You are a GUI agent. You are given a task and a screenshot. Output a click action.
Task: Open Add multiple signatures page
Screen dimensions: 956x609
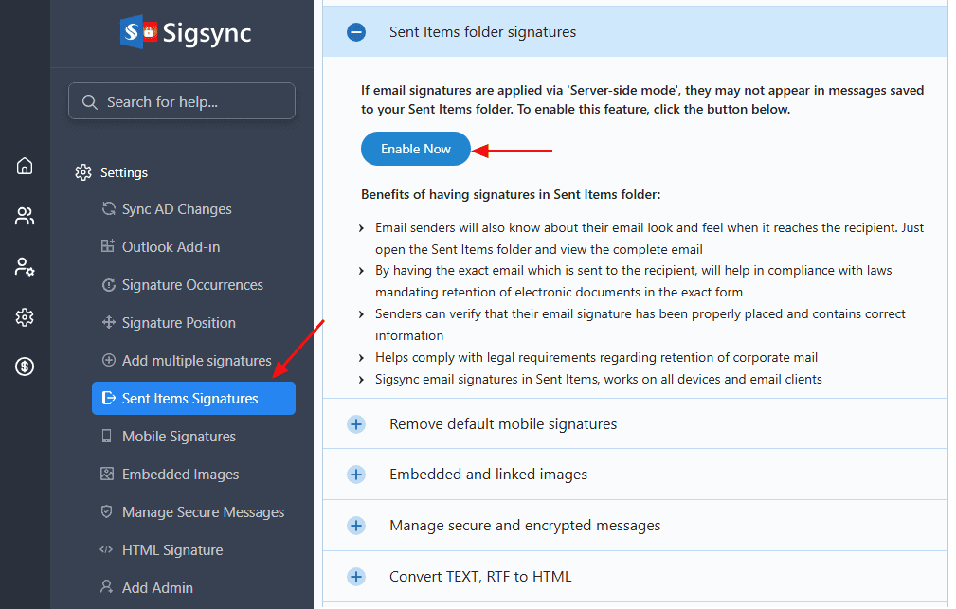tap(196, 361)
